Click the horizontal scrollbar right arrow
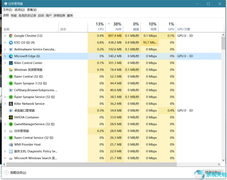The width and height of the screenshot is (227, 180). [x=219, y=164]
